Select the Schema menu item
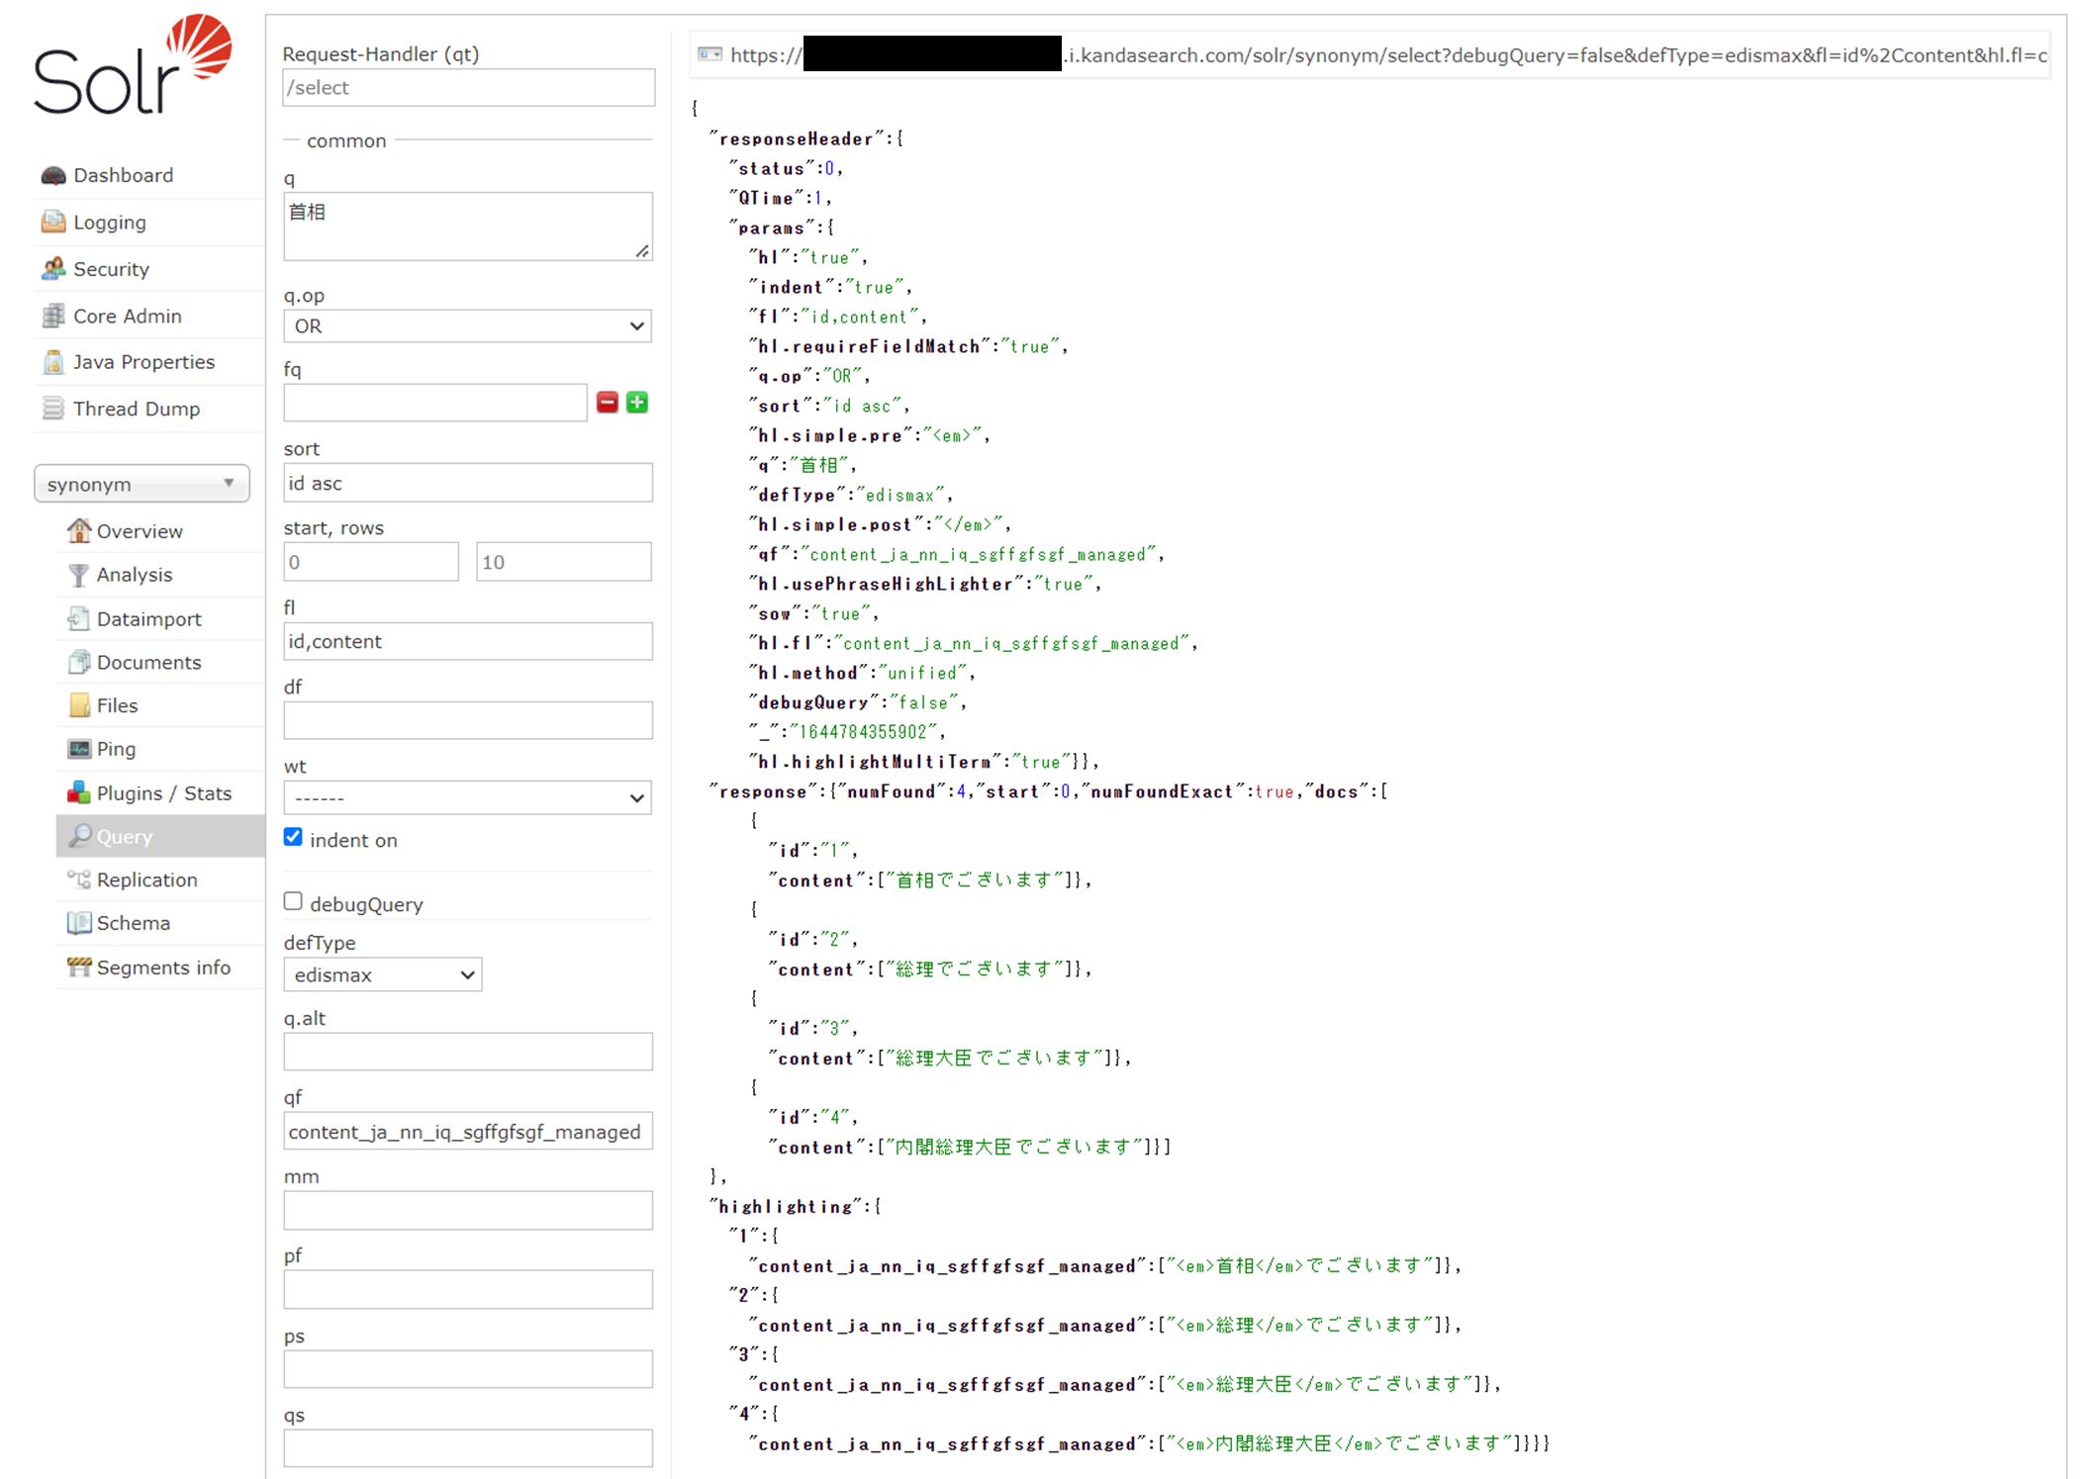Viewport: 2080px width, 1479px height. click(134, 923)
